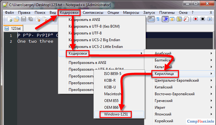Open the Плагины menu
Image resolution: width=216 pixels, height=125 pixels.
click(x=167, y=13)
